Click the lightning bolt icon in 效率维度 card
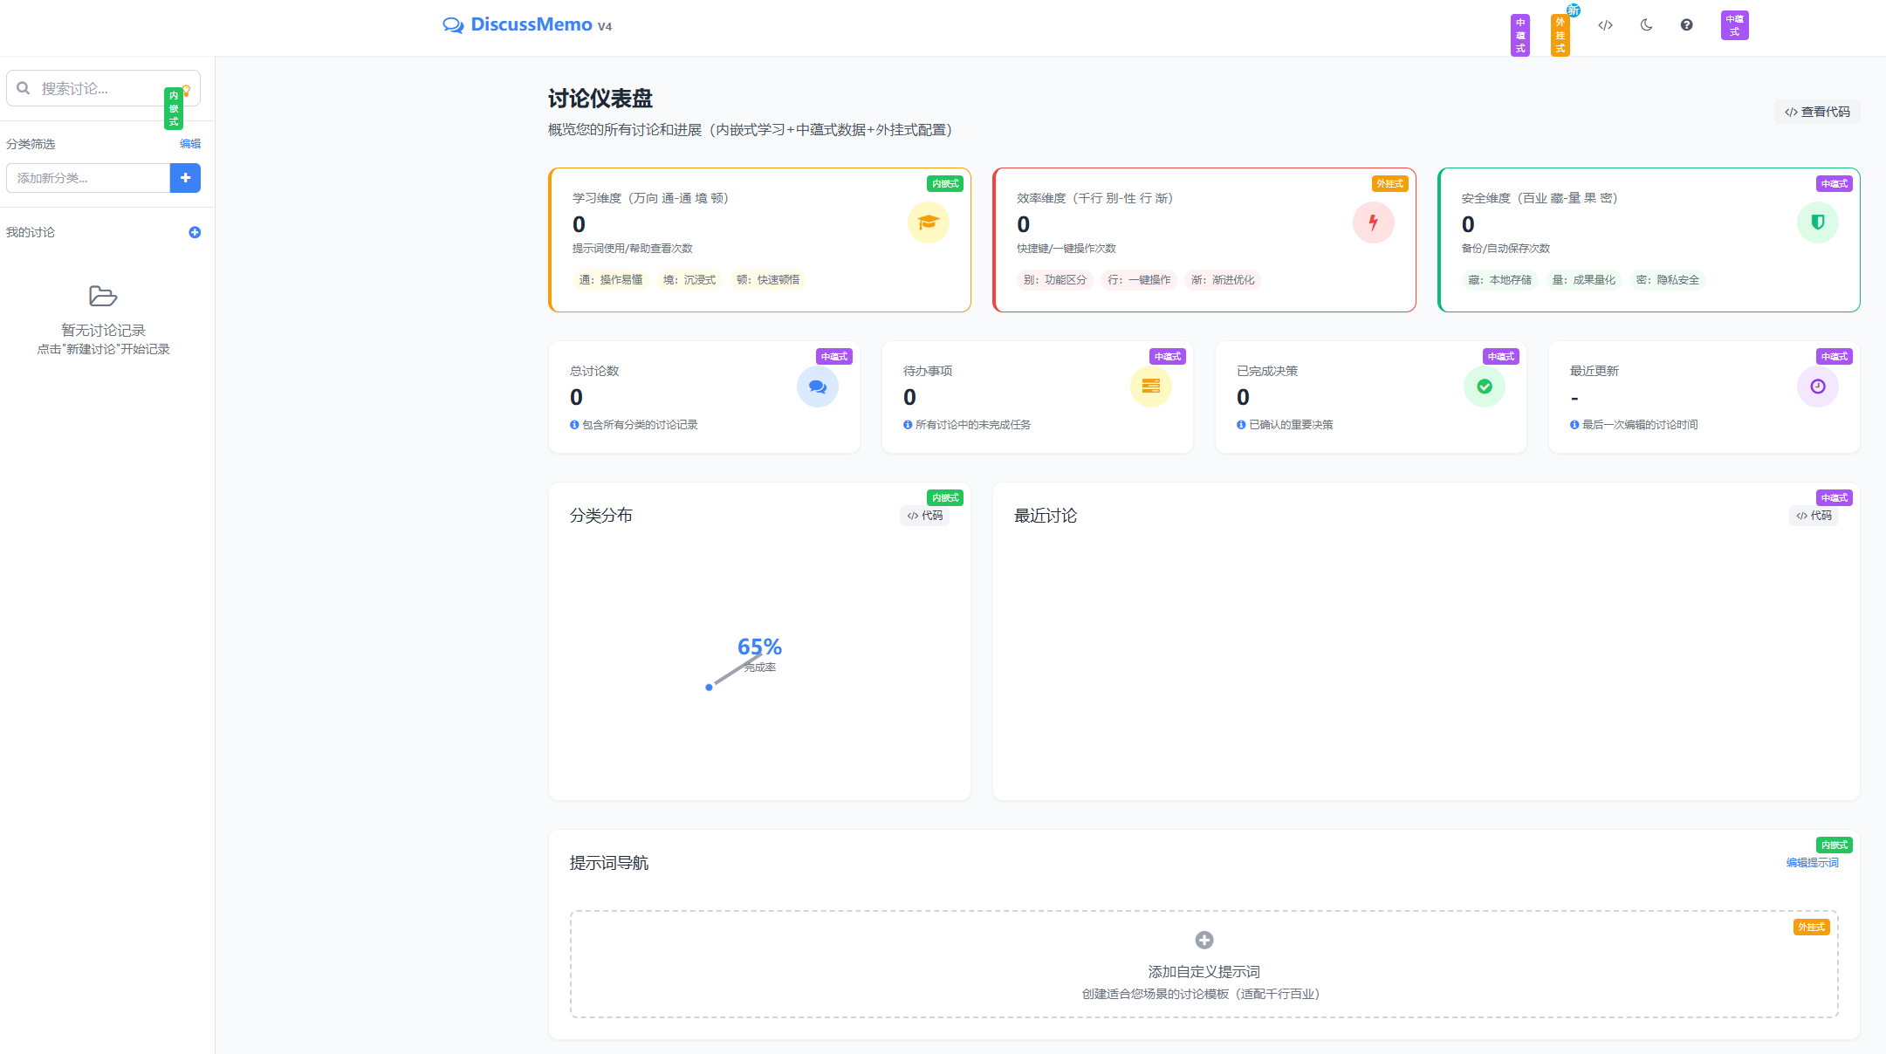This screenshot has height=1054, width=1886. click(1373, 222)
